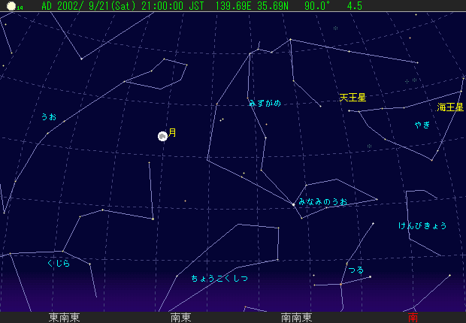Click the みずがめ constellation name

click(x=265, y=104)
